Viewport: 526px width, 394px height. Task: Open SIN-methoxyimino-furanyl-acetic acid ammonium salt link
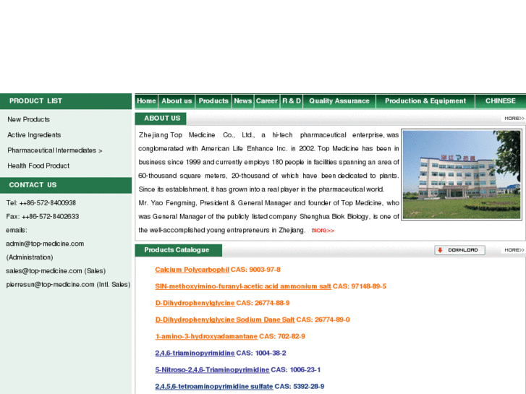(x=243, y=286)
